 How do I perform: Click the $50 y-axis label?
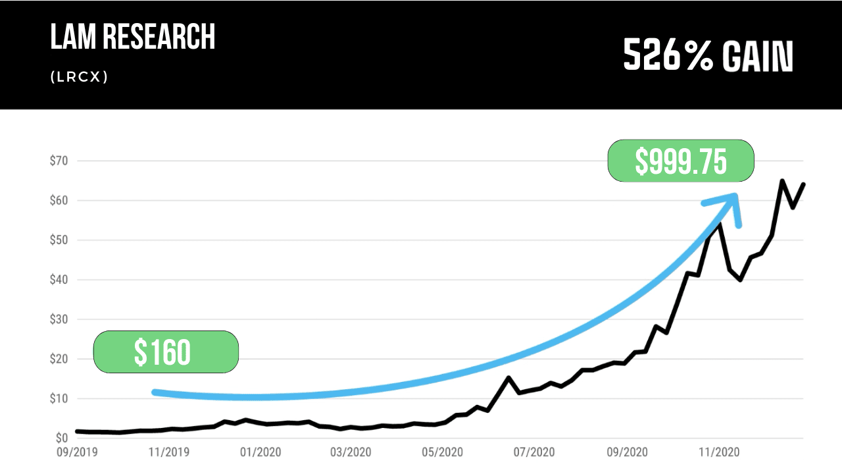(x=59, y=240)
